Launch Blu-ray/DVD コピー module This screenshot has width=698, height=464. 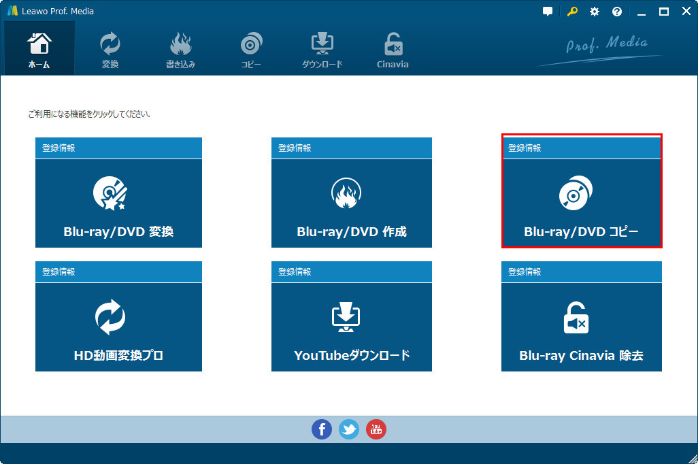click(x=582, y=203)
